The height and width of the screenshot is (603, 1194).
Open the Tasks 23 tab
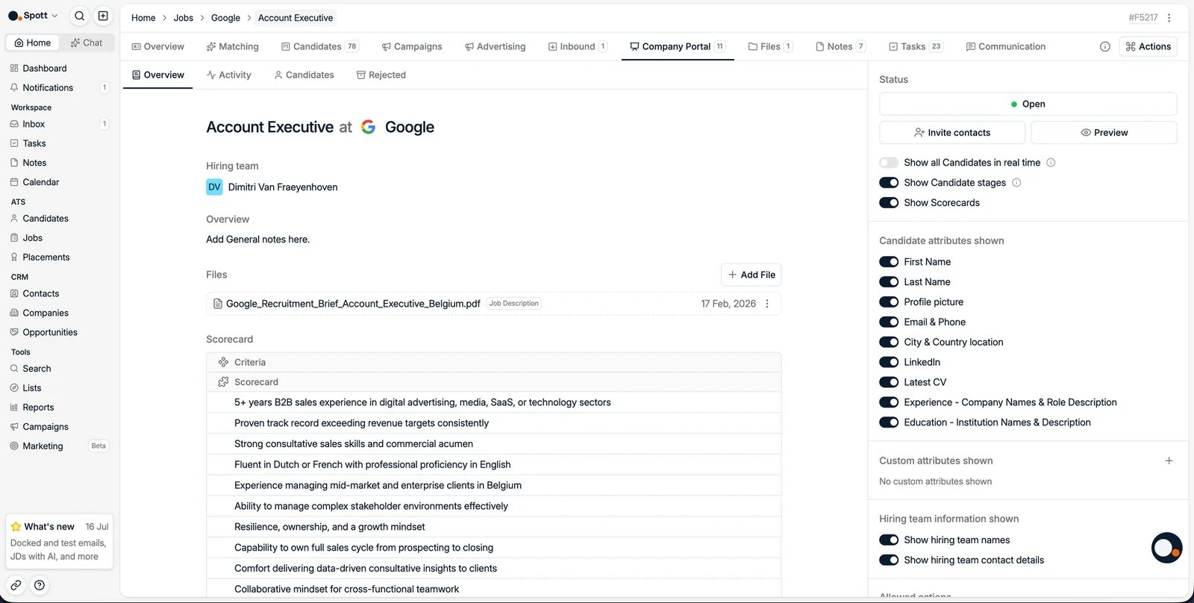[916, 46]
